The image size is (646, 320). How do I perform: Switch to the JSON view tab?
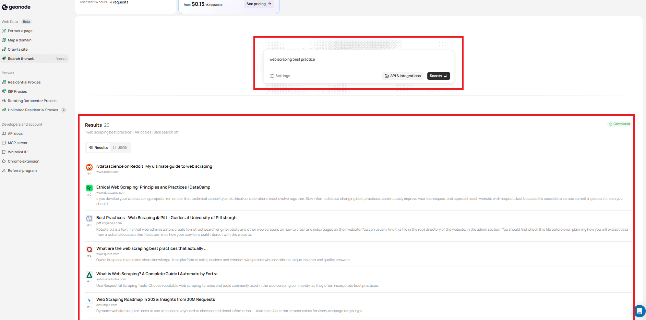[x=120, y=148]
